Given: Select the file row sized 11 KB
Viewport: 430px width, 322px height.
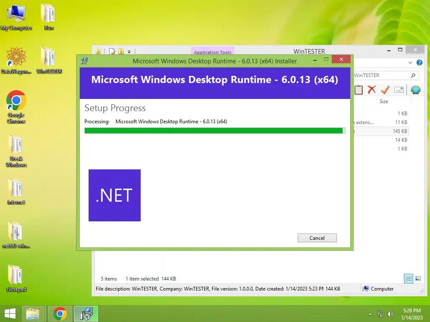Looking at the screenshot, I should pyautogui.click(x=381, y=122).
